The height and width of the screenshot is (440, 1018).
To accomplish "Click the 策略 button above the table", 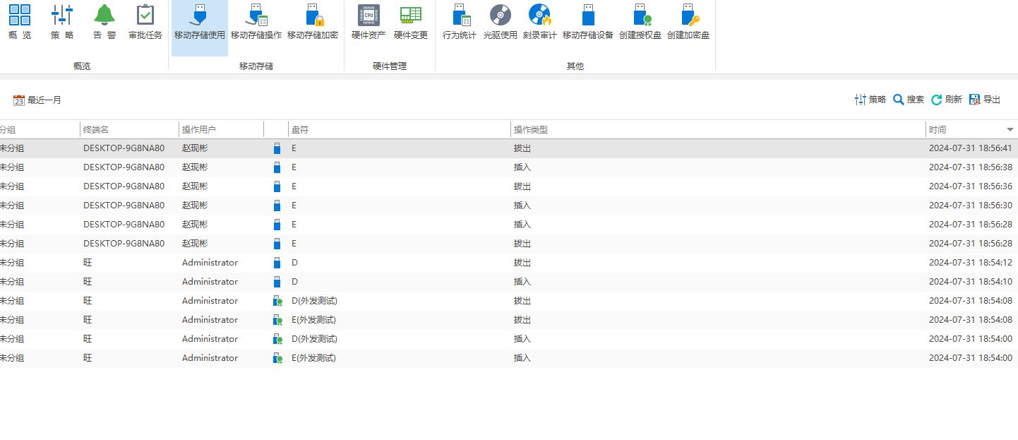I will point(870,100).
